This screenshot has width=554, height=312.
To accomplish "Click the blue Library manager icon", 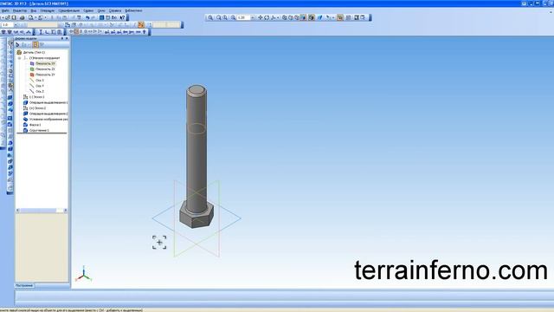I will coord(102,17).
